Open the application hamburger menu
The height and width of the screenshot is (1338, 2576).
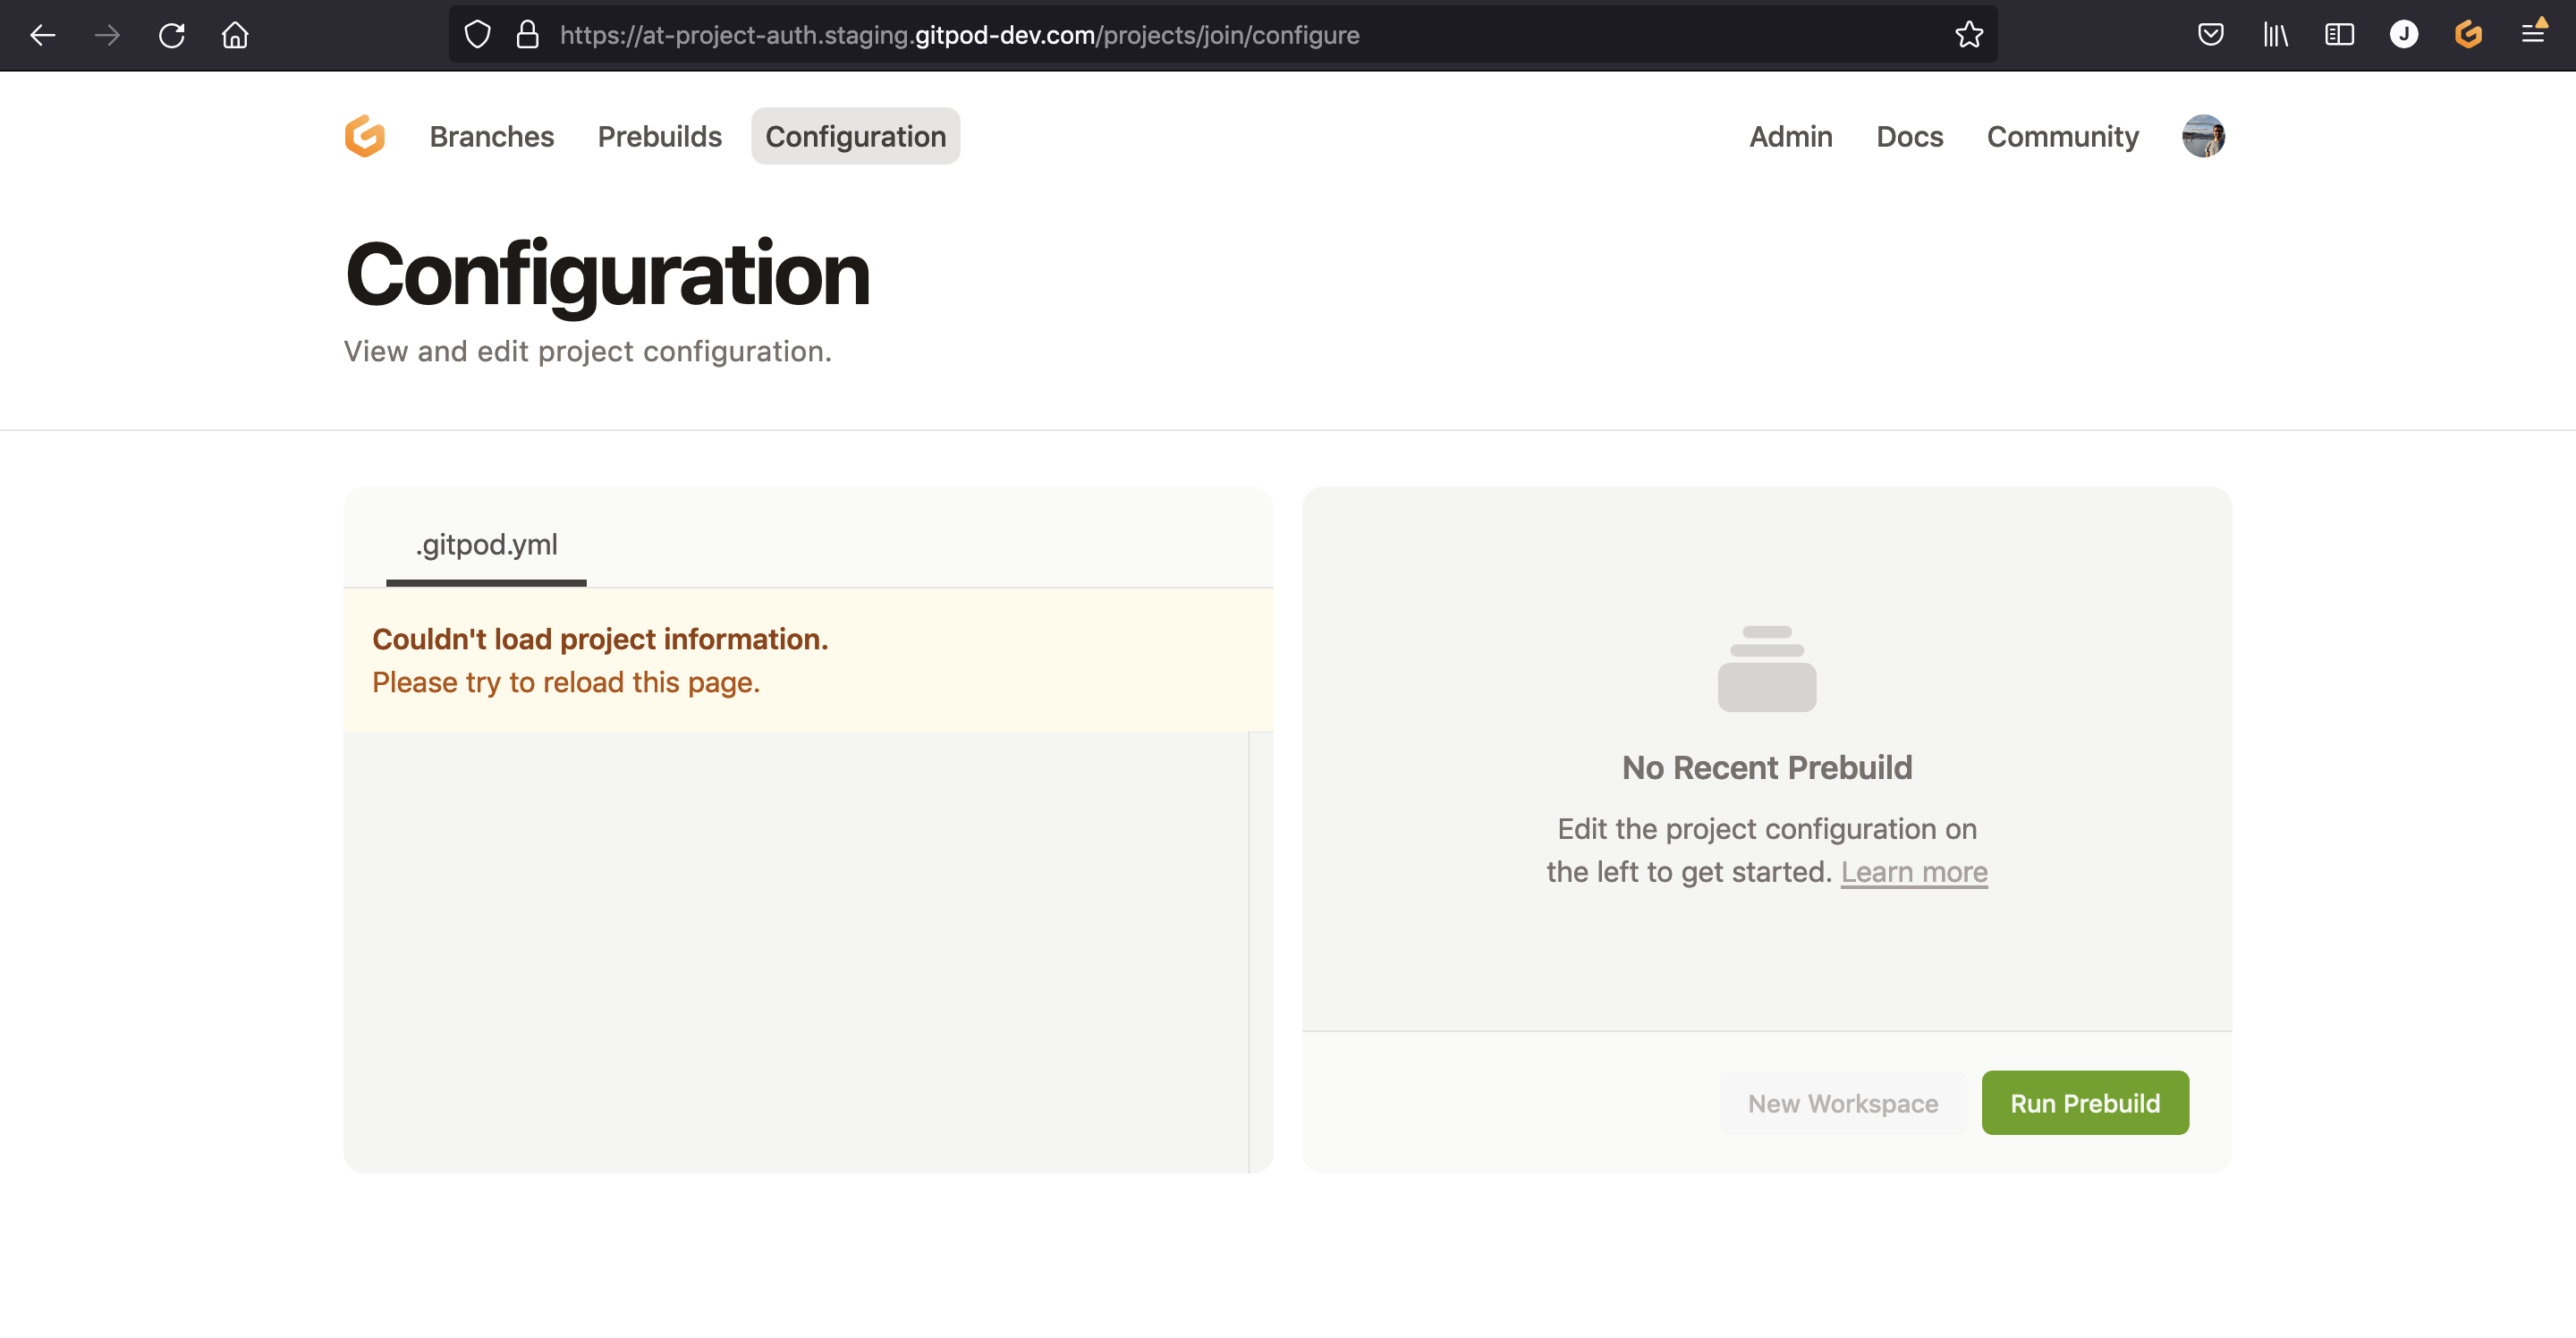click(x=2534, y=35)
